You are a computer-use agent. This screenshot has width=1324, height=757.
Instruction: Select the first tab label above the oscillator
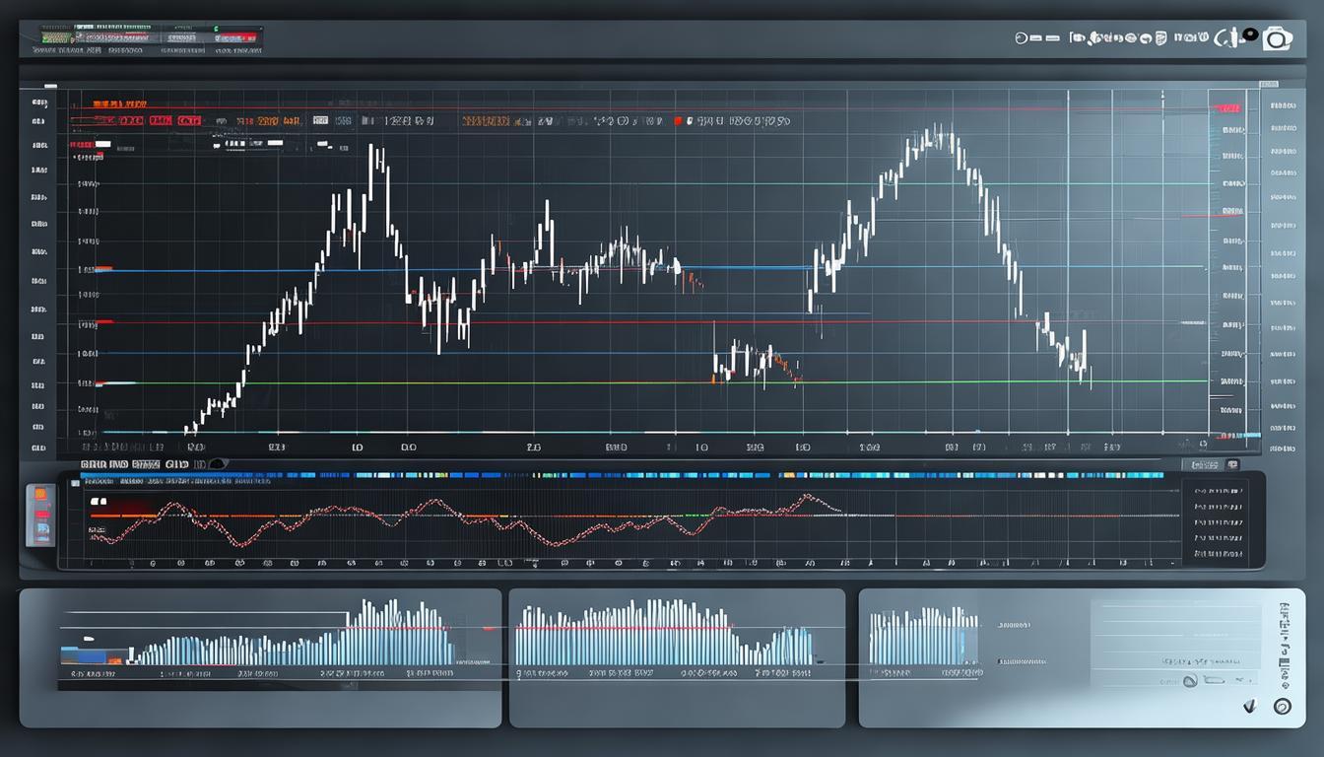pos(93,462)
